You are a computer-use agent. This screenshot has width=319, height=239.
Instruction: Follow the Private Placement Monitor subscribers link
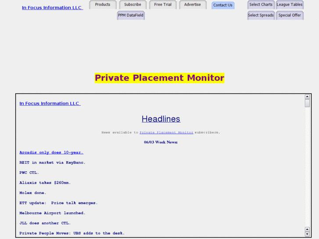click(166, 132)
